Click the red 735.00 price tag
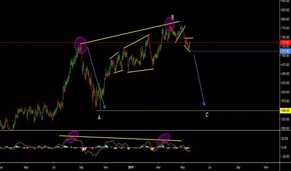 coord(285,43)
